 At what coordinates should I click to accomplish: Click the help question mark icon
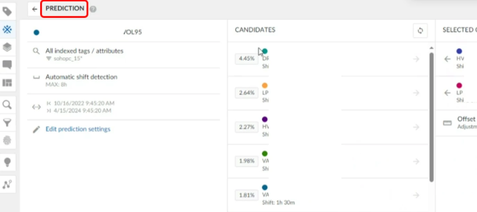tap(93, 9)
